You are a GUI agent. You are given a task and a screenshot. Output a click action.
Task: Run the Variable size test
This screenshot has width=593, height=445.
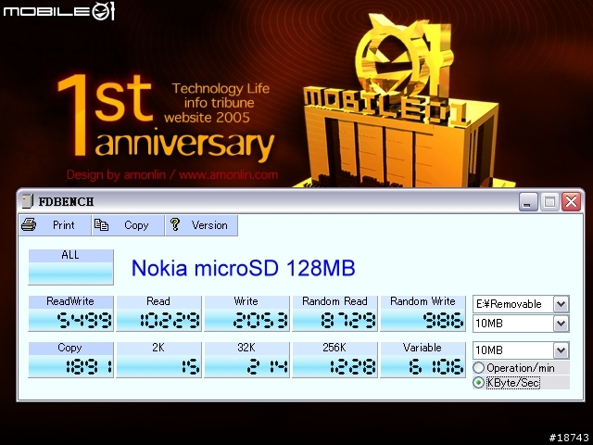tap(423, 360)
